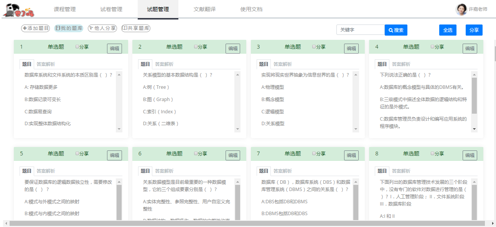Click the blue 分享 button

coord(474,30)
